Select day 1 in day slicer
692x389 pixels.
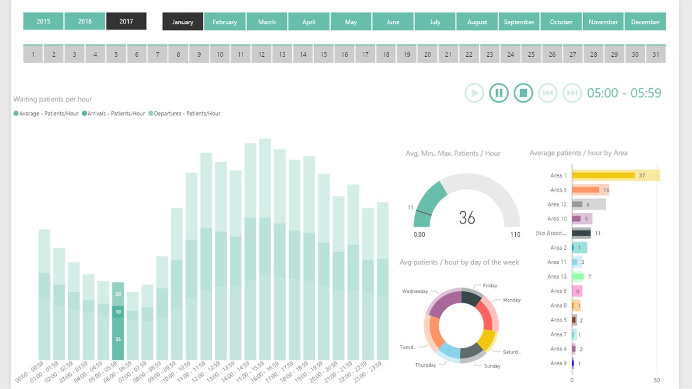pyautogui.click(x=33, y=54)
